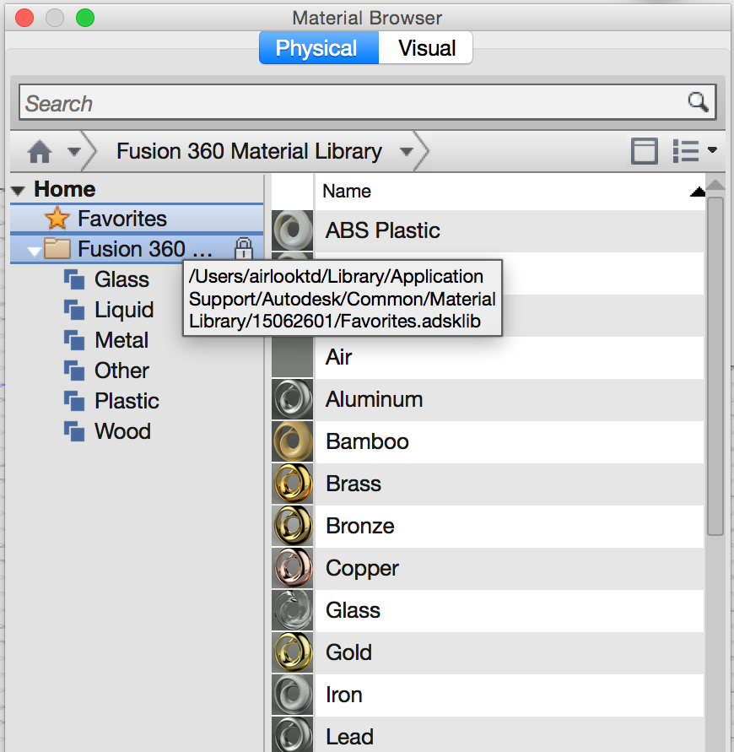Click the Bamboo thumbnail
Viewport: 734px width, 752px height.
(x=293, y=441)
